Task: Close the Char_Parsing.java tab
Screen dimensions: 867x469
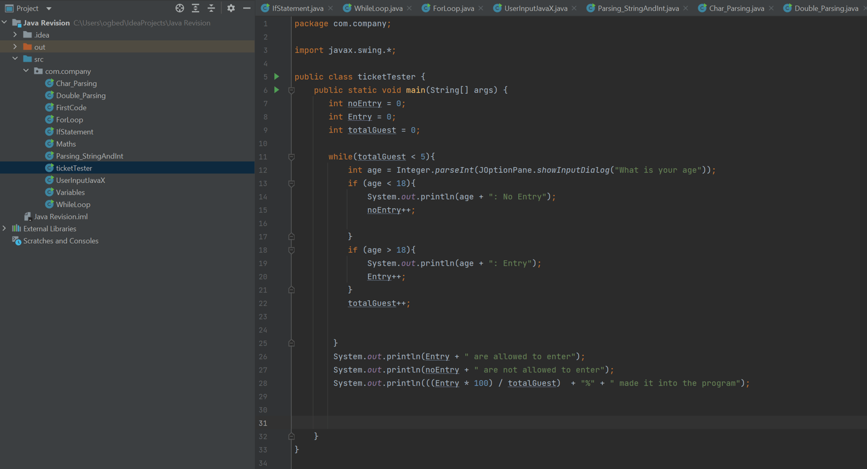Action: pos(771,8)
